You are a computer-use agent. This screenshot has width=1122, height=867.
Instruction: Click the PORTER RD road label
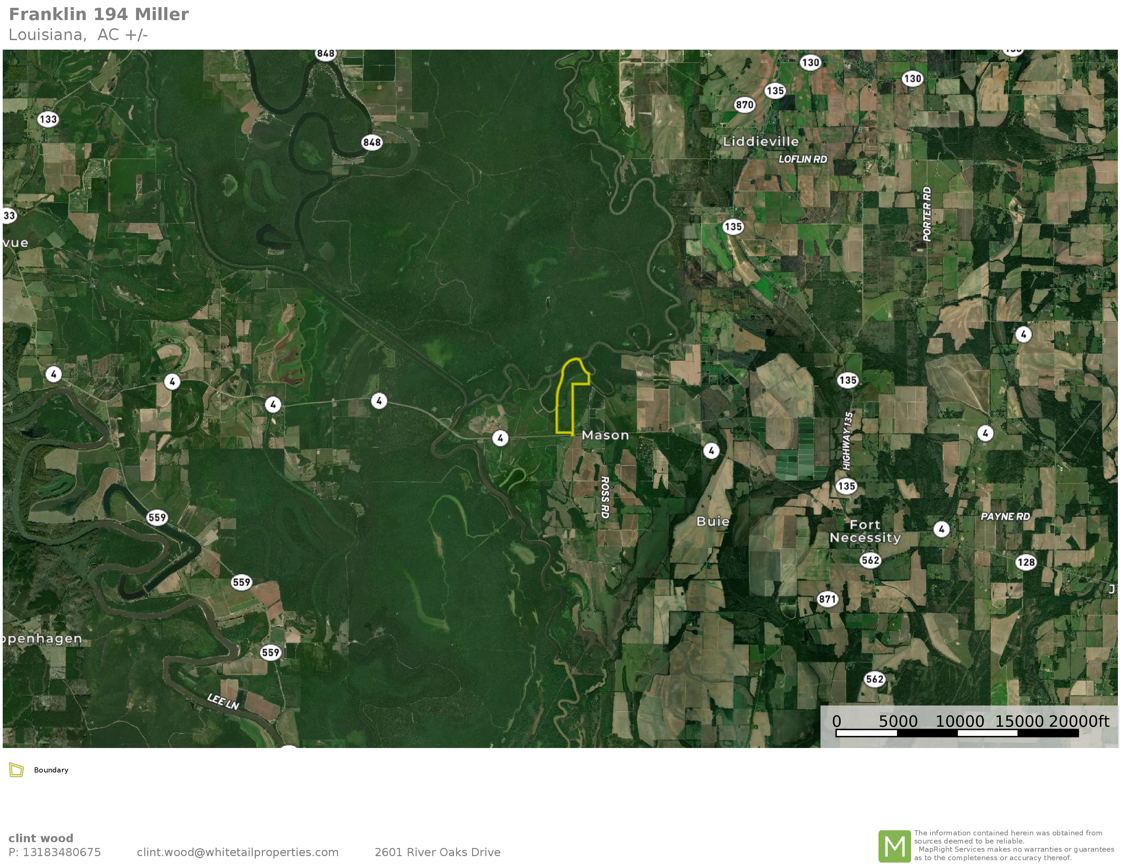(x=927, y=214)
